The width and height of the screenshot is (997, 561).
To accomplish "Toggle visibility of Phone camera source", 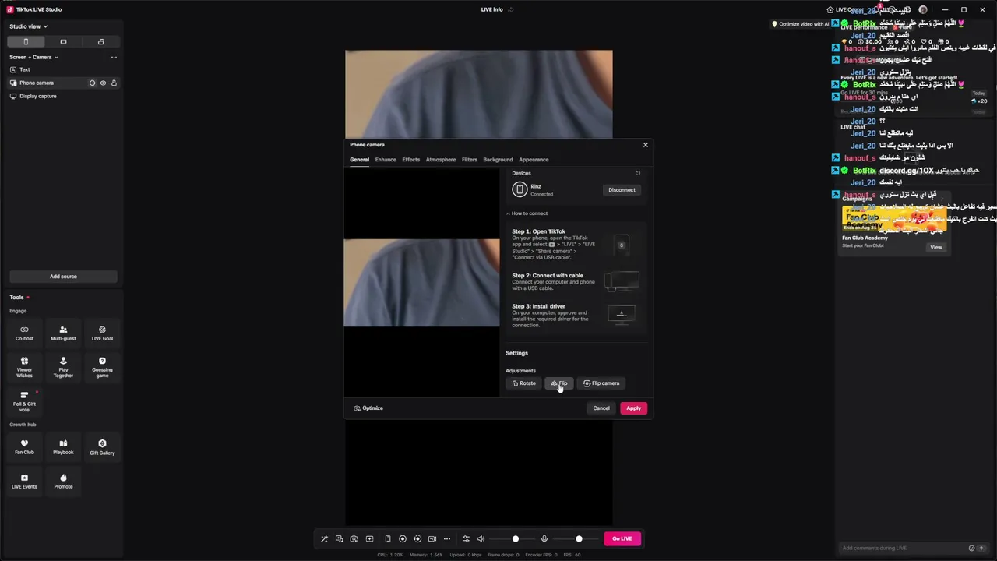I will click(103, 83).
